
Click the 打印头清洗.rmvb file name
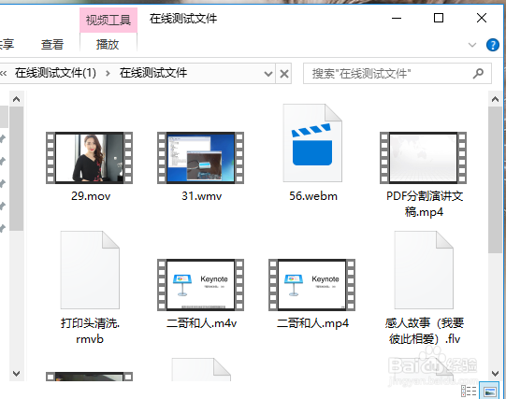90,331
